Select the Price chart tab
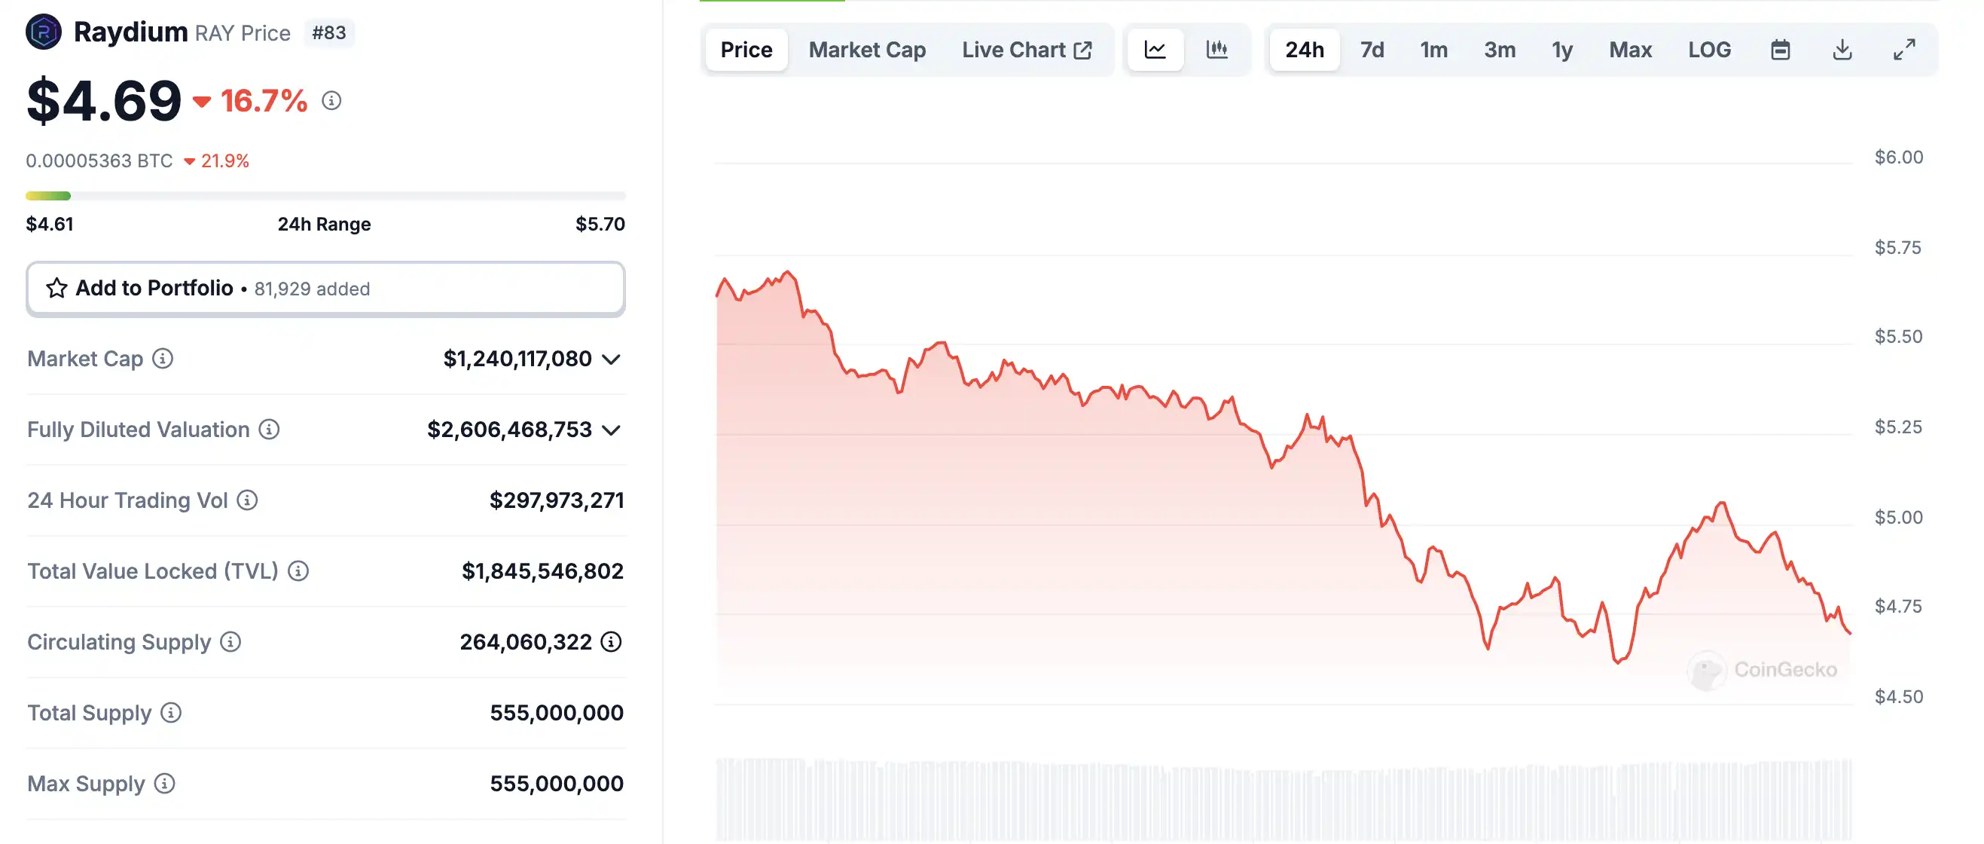 pyautogui.click(x=746, y=50)
